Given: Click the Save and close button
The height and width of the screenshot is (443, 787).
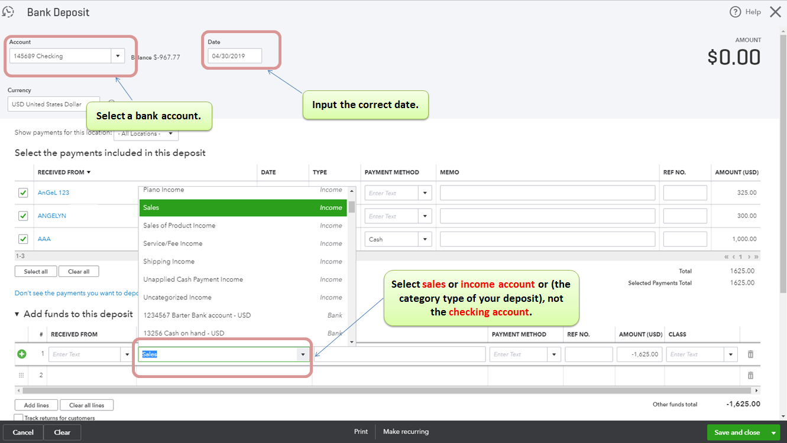Looking at the screenshot, I should click(x=737, y=432).
